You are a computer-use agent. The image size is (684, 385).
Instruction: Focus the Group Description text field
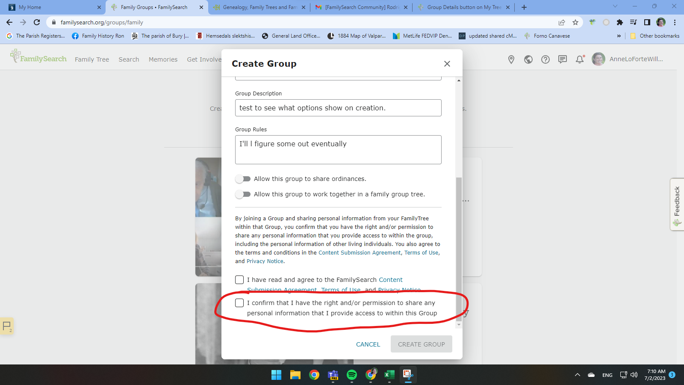pos(338,108)
